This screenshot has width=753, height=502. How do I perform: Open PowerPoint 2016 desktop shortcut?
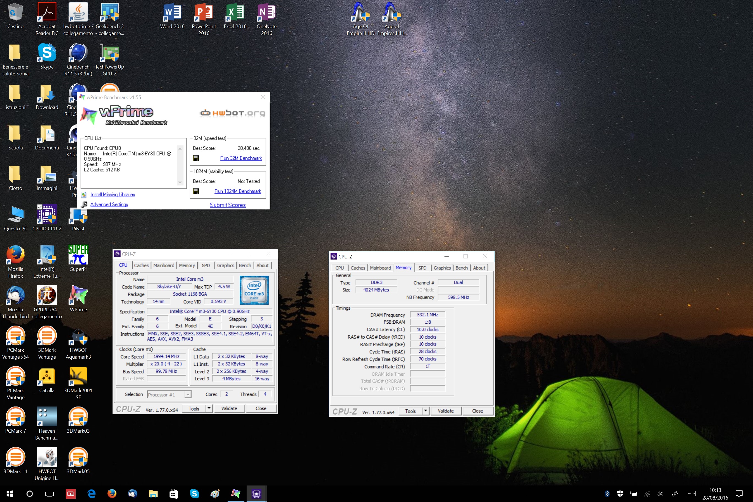tap(204, 19)
